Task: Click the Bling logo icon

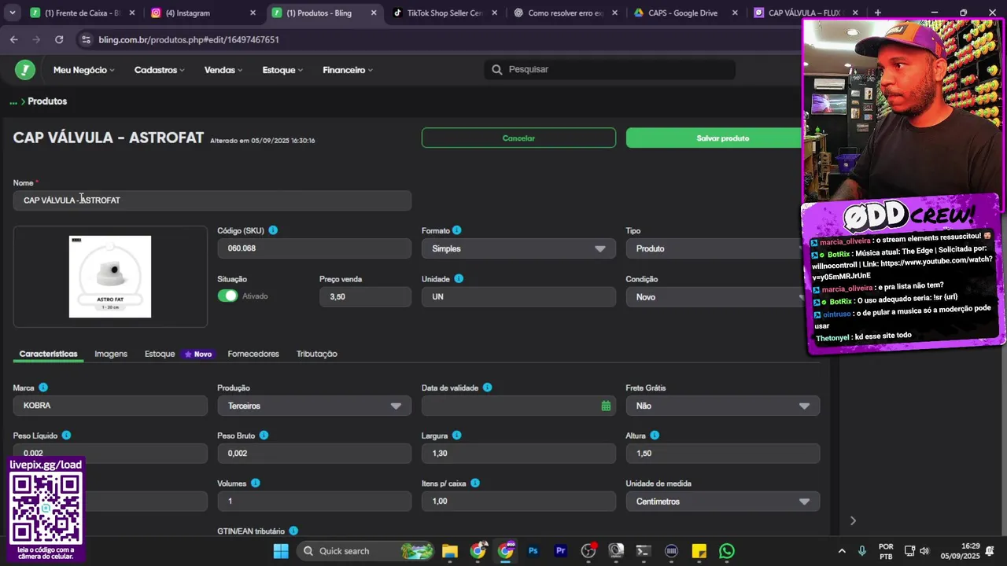Action: pos(25,70)
